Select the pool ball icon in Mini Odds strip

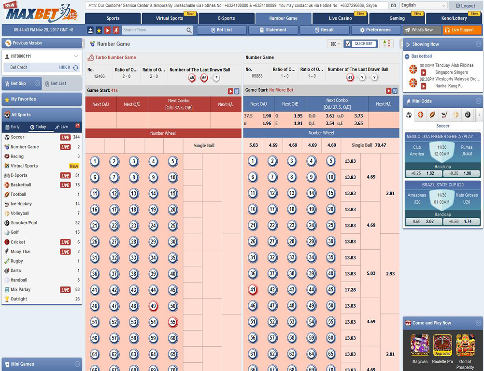467,114
